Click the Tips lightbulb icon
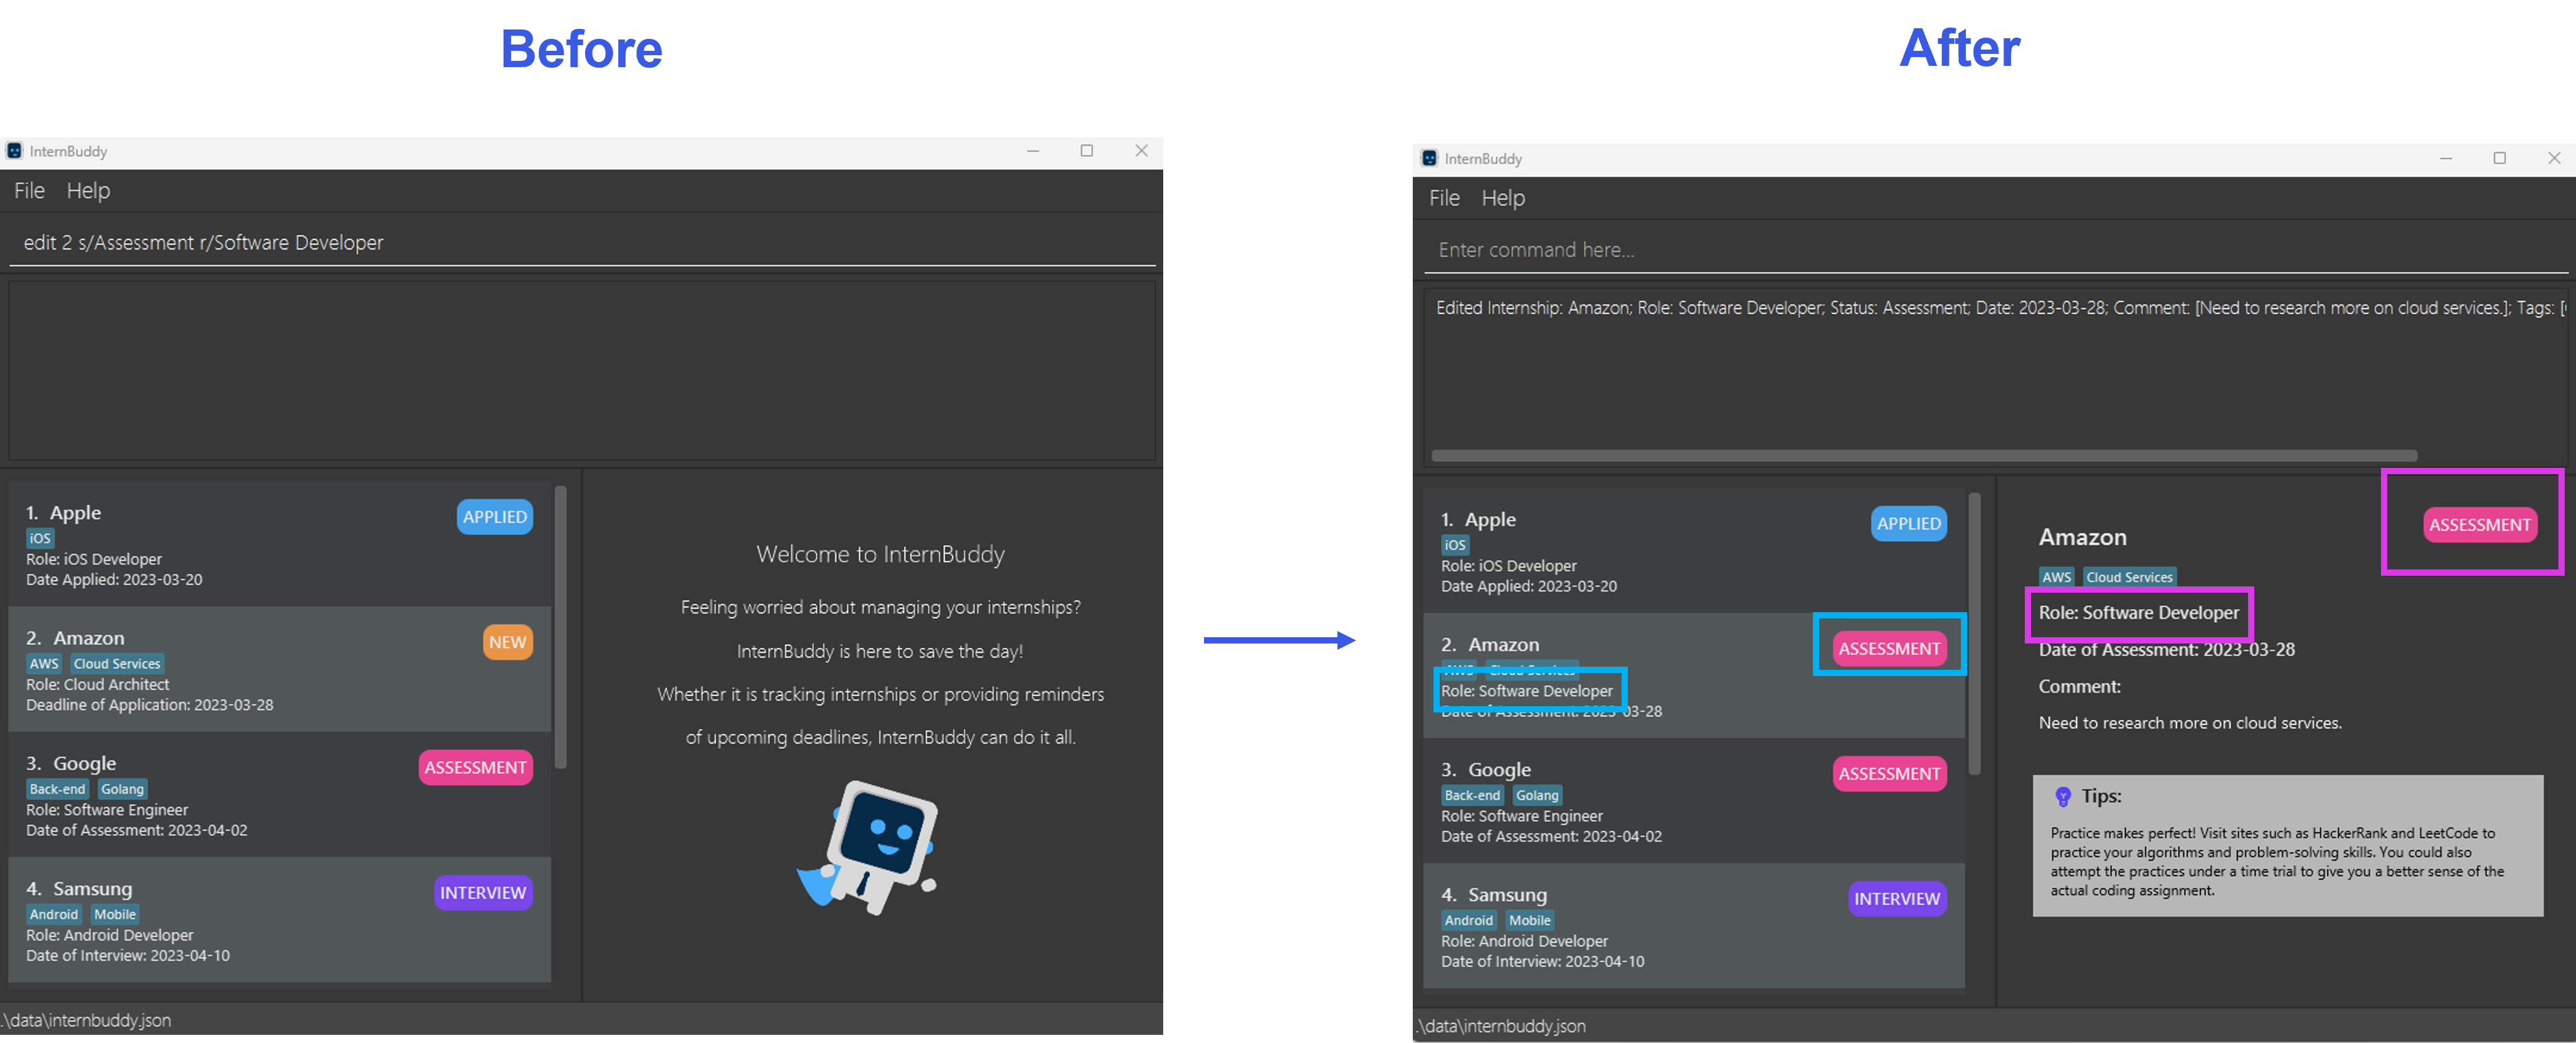The width and height of the screenshot is (2576, 1043). tap(2062, 797)
